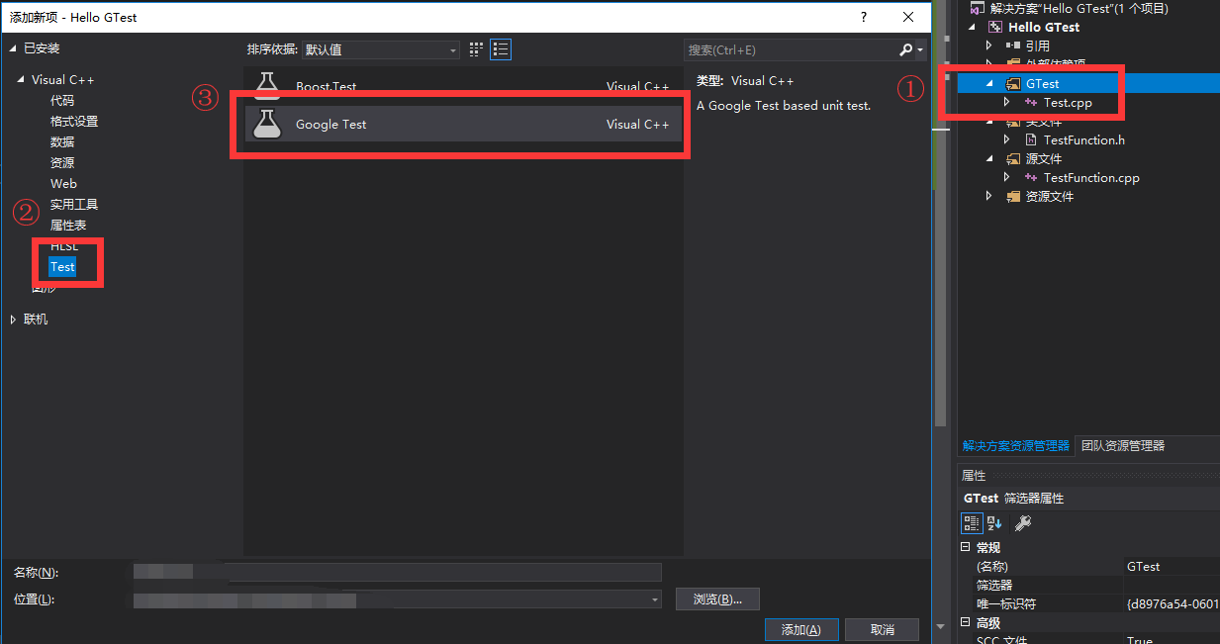Open property pages wrench icon

(1024, 522)
